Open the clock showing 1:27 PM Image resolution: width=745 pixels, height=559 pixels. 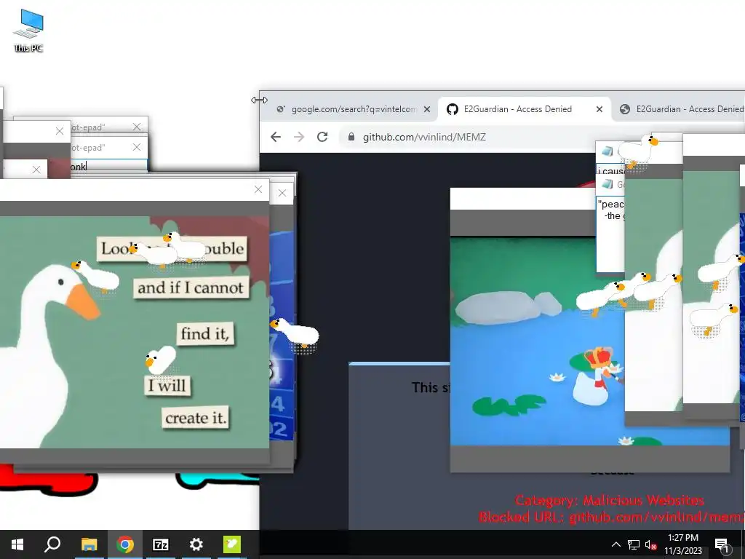682,544
